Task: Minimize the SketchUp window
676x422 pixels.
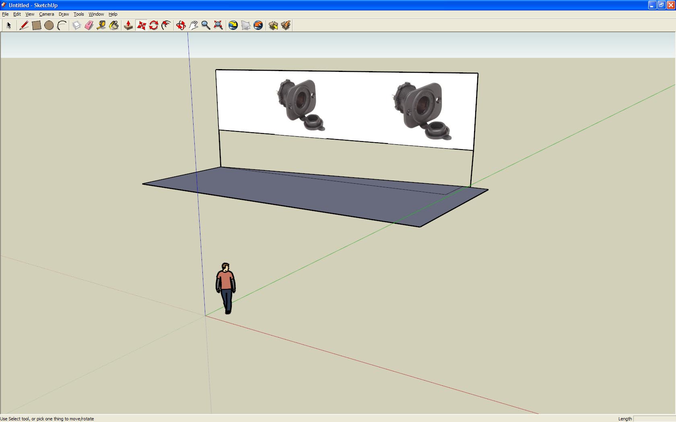Action: (652, 5)
